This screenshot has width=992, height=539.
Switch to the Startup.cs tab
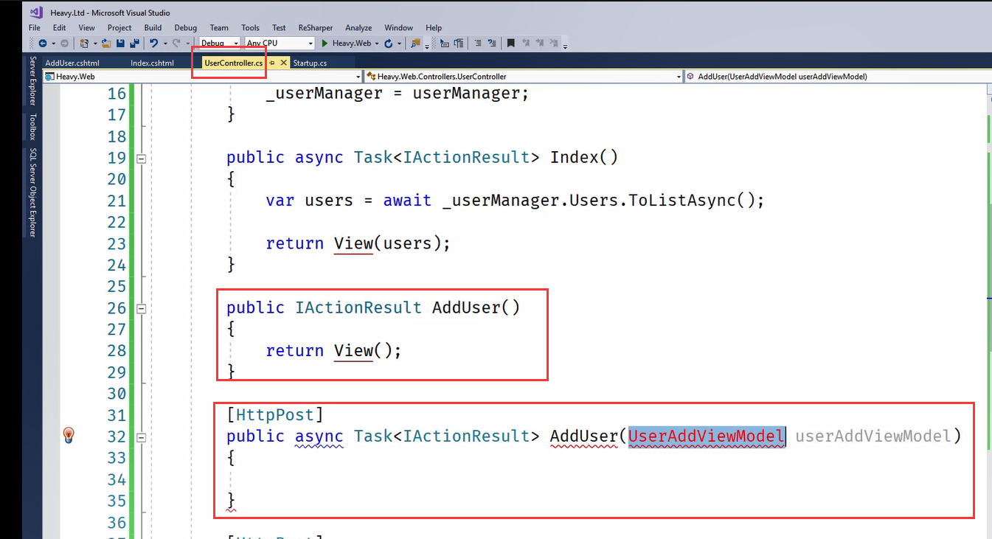coord(310,63)
